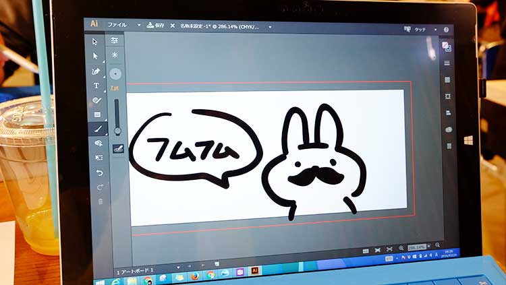Expand the ファイル dropdown arrow

coord(139,25)
